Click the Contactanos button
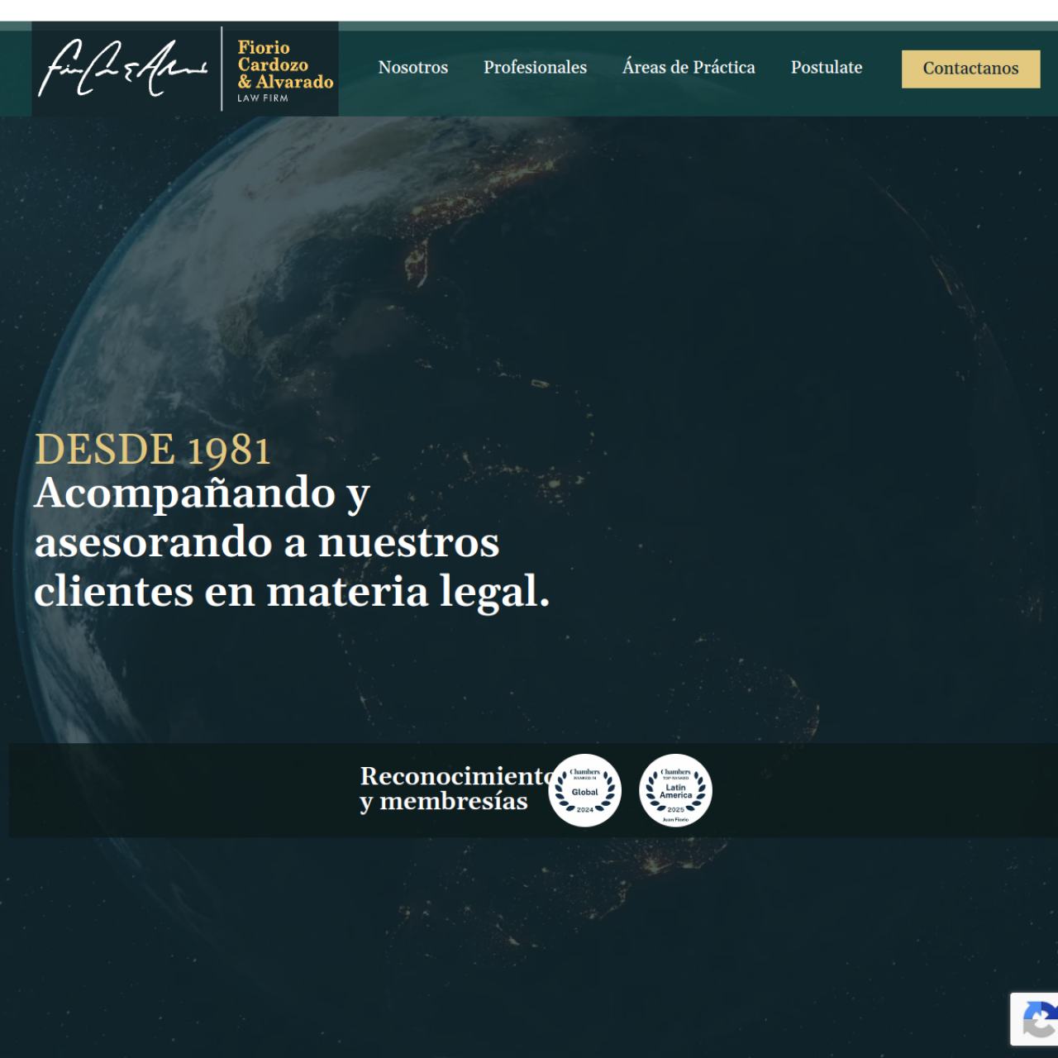Screen dimensions: 1058x1058 coord(970,69)
